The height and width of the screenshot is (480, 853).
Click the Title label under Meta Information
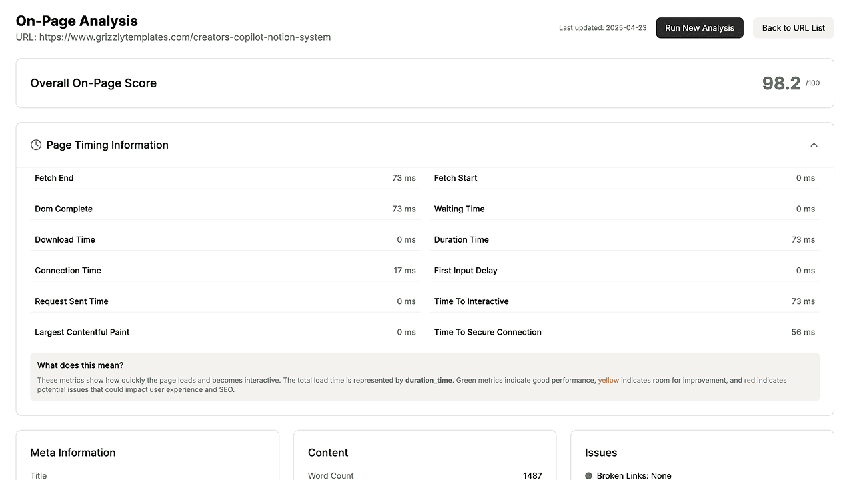coord(39,475)
